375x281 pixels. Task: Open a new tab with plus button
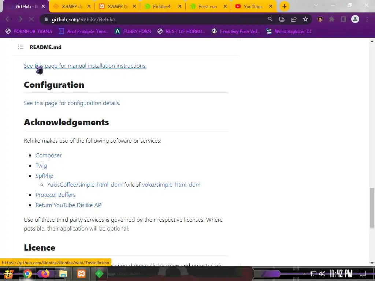[x=284, y=6]
